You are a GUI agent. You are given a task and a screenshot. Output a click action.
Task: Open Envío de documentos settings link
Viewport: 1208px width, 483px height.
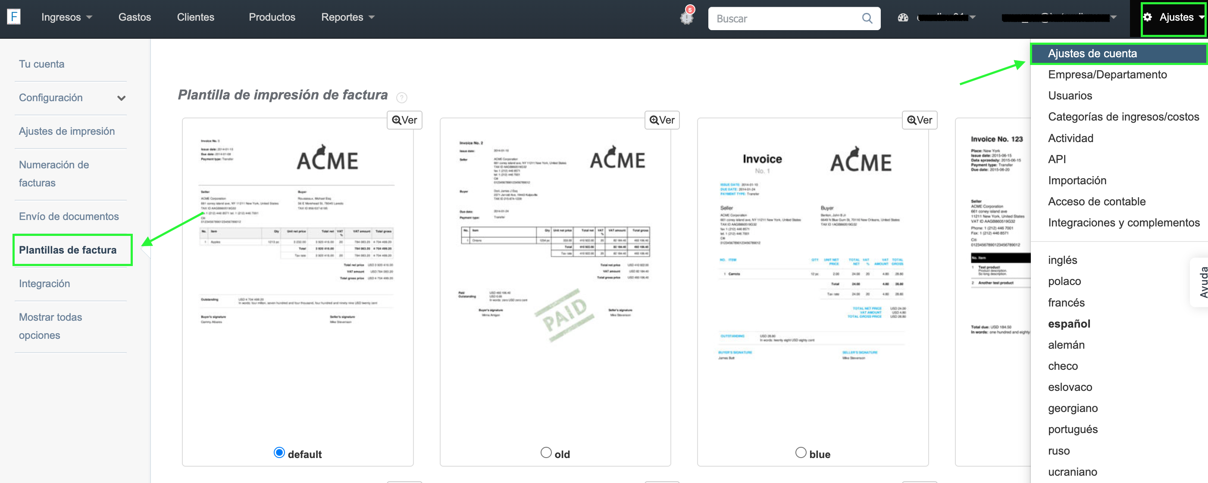pos(69,216)
